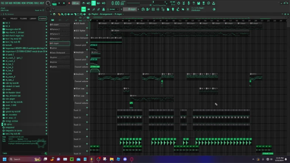The height and width of the screenshot is (163, 290).
Task: Open the Playlist options arrow menu
Action: (x=51, y=14)
